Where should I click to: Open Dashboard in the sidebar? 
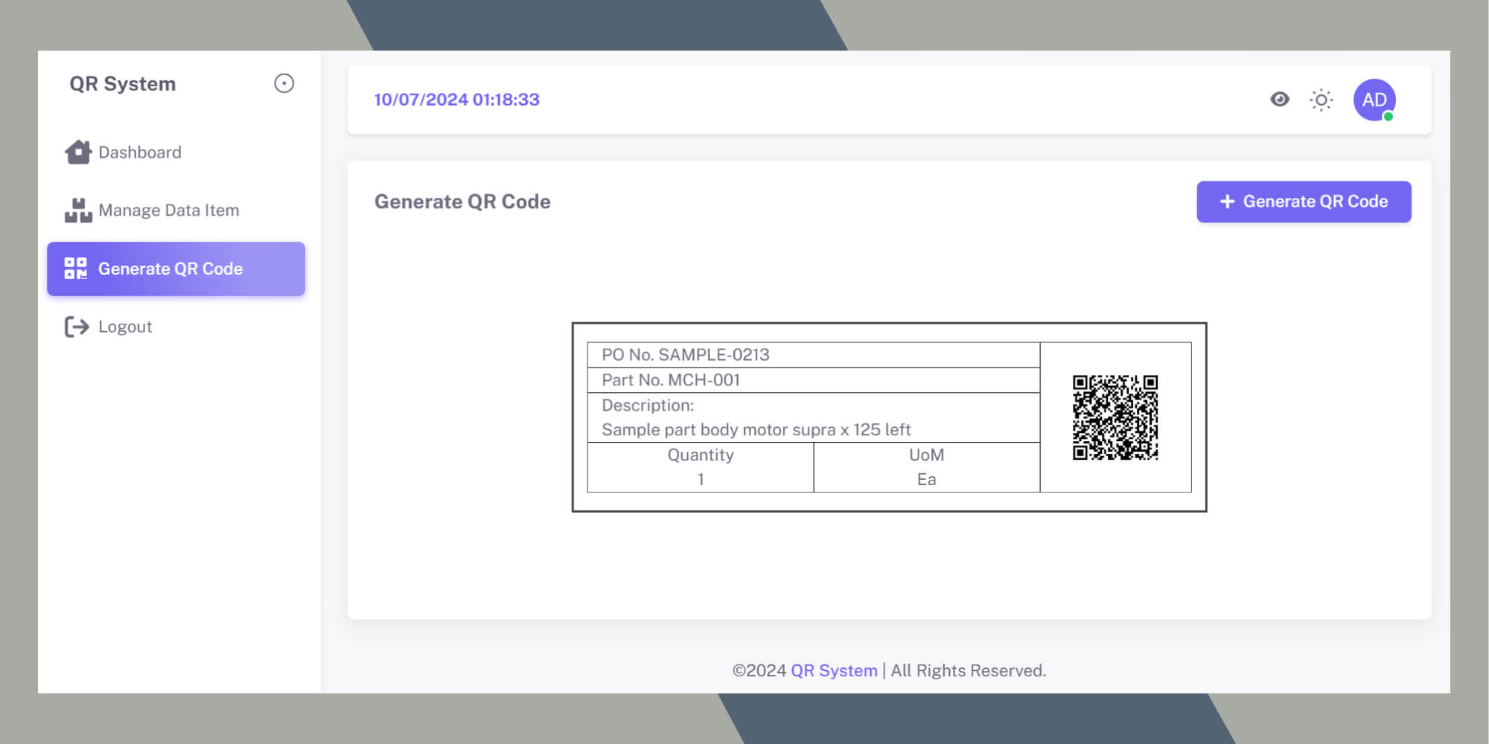click(x=176, y=152)
